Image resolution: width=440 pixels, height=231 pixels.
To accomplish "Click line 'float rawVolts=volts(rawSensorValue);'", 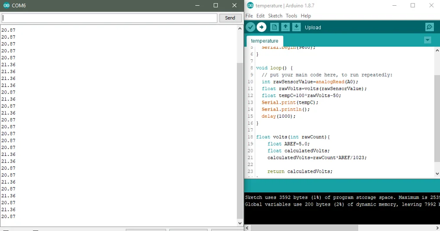I will pyautogui.click(x=314, y=88).
